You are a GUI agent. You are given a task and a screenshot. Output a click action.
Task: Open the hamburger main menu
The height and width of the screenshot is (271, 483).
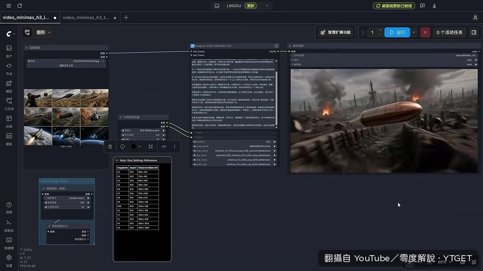pyautogui.click(x=9, y=6)
